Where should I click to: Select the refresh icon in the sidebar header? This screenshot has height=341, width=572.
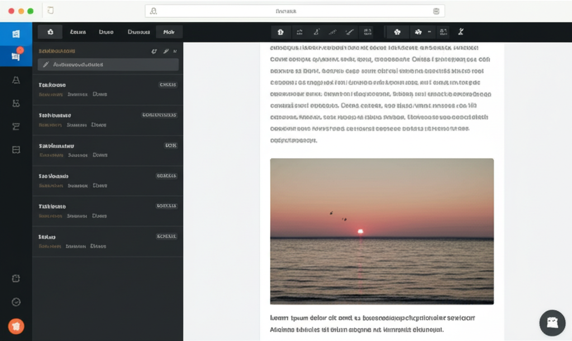point(154,51)
